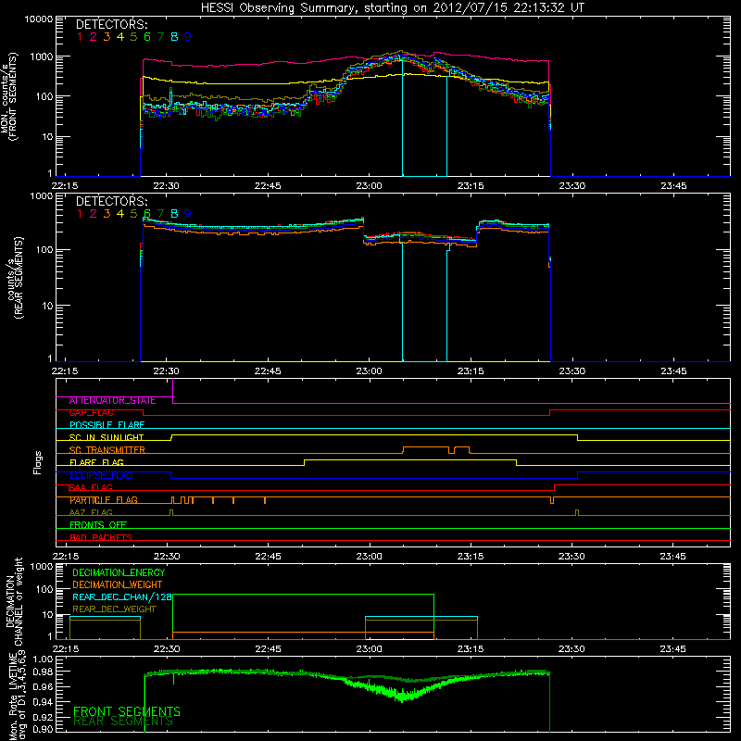Click the FRONTS_OFF flag label
The height and width of the screenshot is (741, 741).
pyautogui.click(x=98, y=525)
